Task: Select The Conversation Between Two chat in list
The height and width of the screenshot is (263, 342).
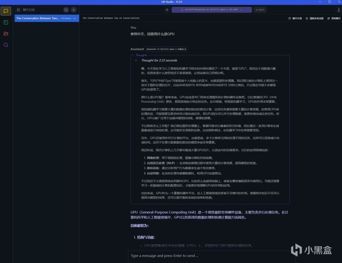Action: [47, 18]
